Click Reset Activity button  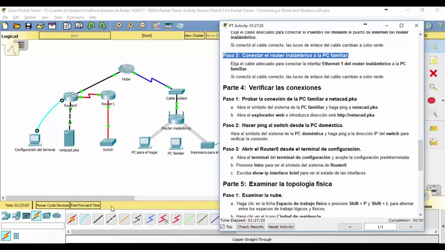[x=281, y=227]
